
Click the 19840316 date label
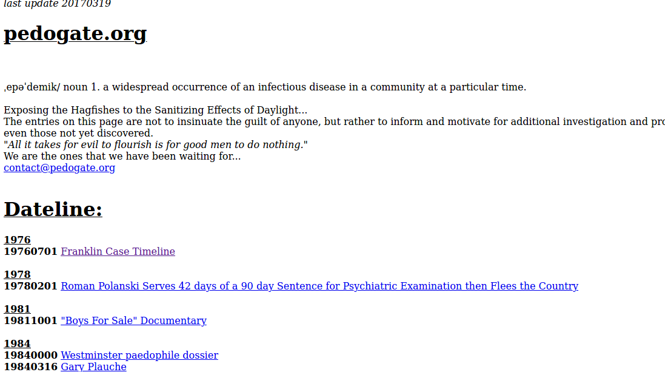pyautogui.click(x=30, y=367)
